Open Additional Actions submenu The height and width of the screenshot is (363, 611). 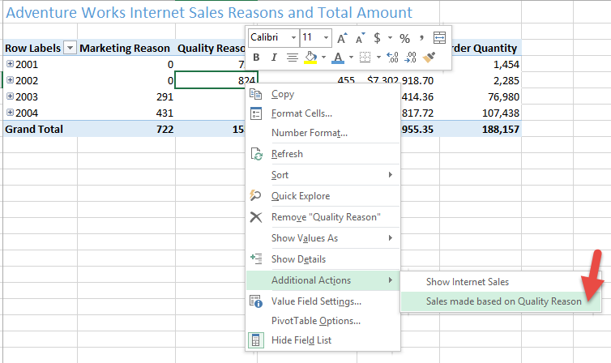click(x=323, y=280)
